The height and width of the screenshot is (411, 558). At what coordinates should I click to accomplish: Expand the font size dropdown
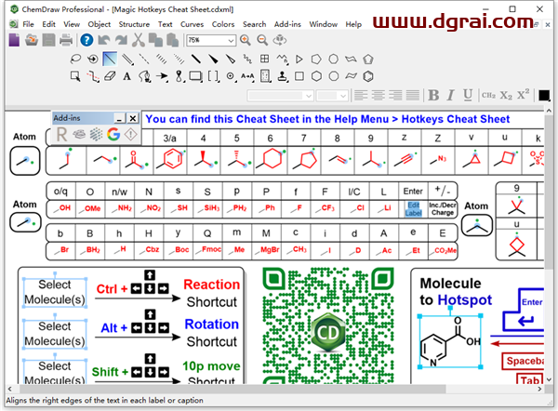tap(343, 95)
